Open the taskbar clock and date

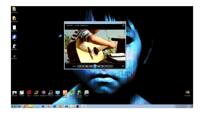[x=188, y=106]
